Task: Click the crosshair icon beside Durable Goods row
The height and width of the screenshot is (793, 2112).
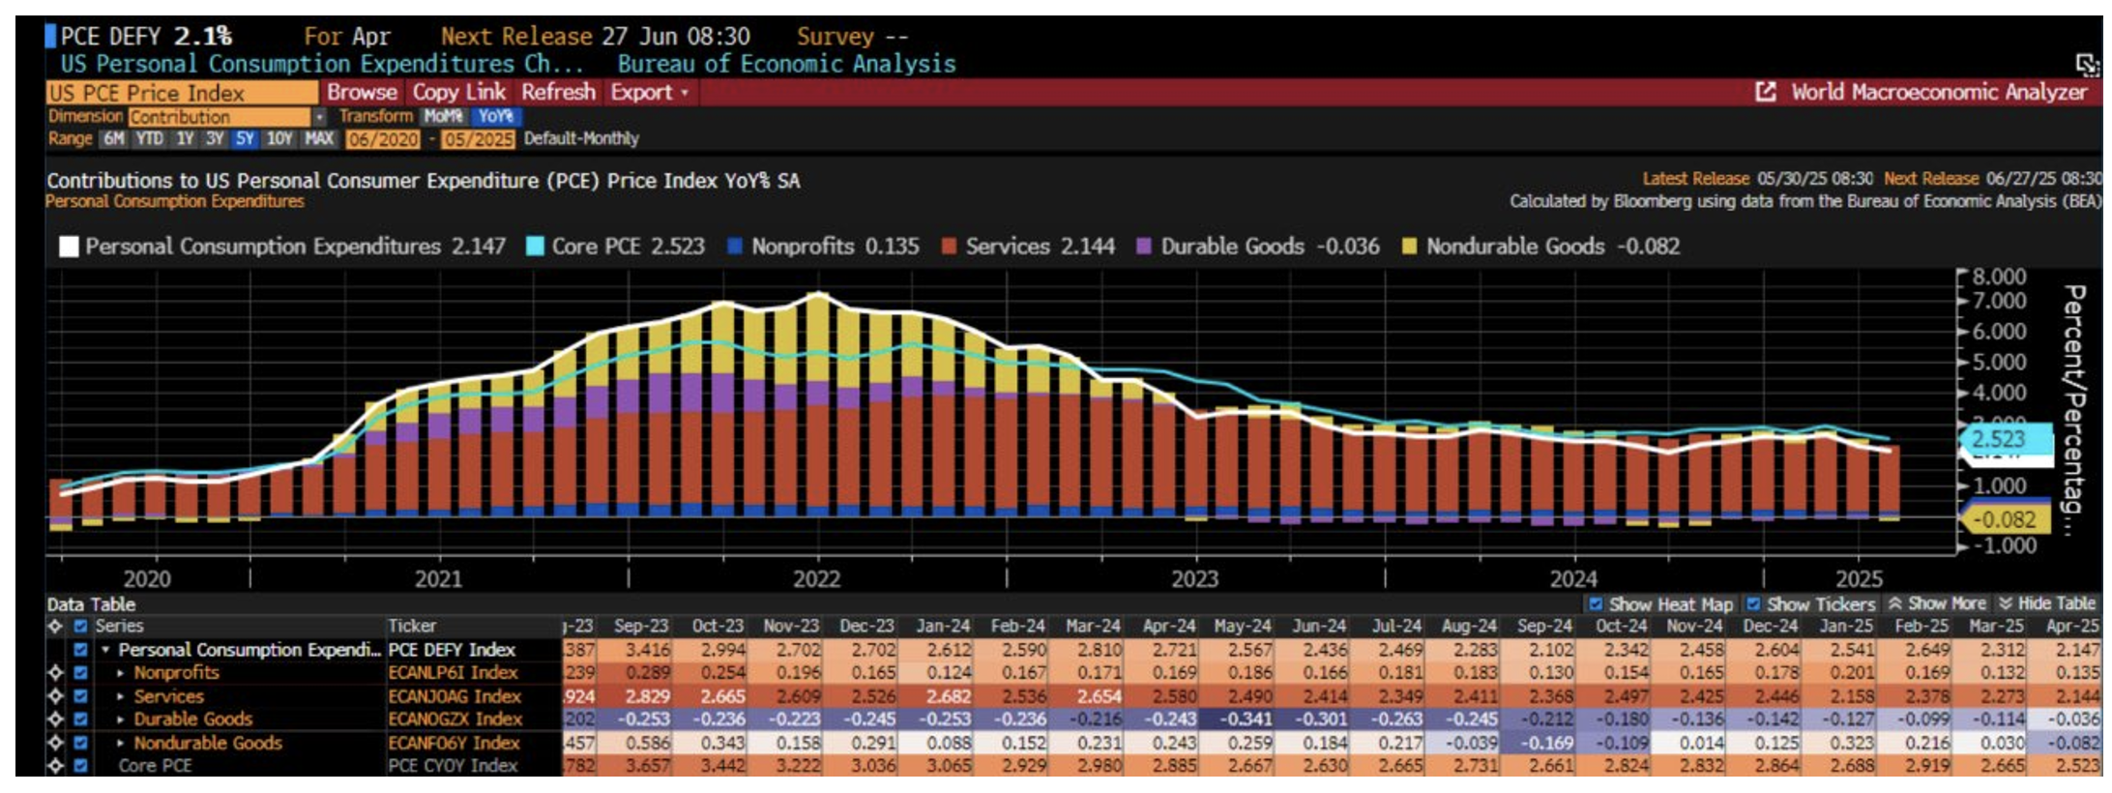Action: pos(55,720)
